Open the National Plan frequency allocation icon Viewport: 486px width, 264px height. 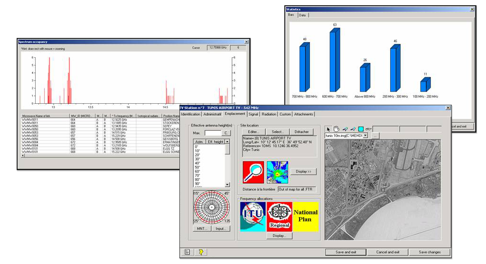(306, 217)
